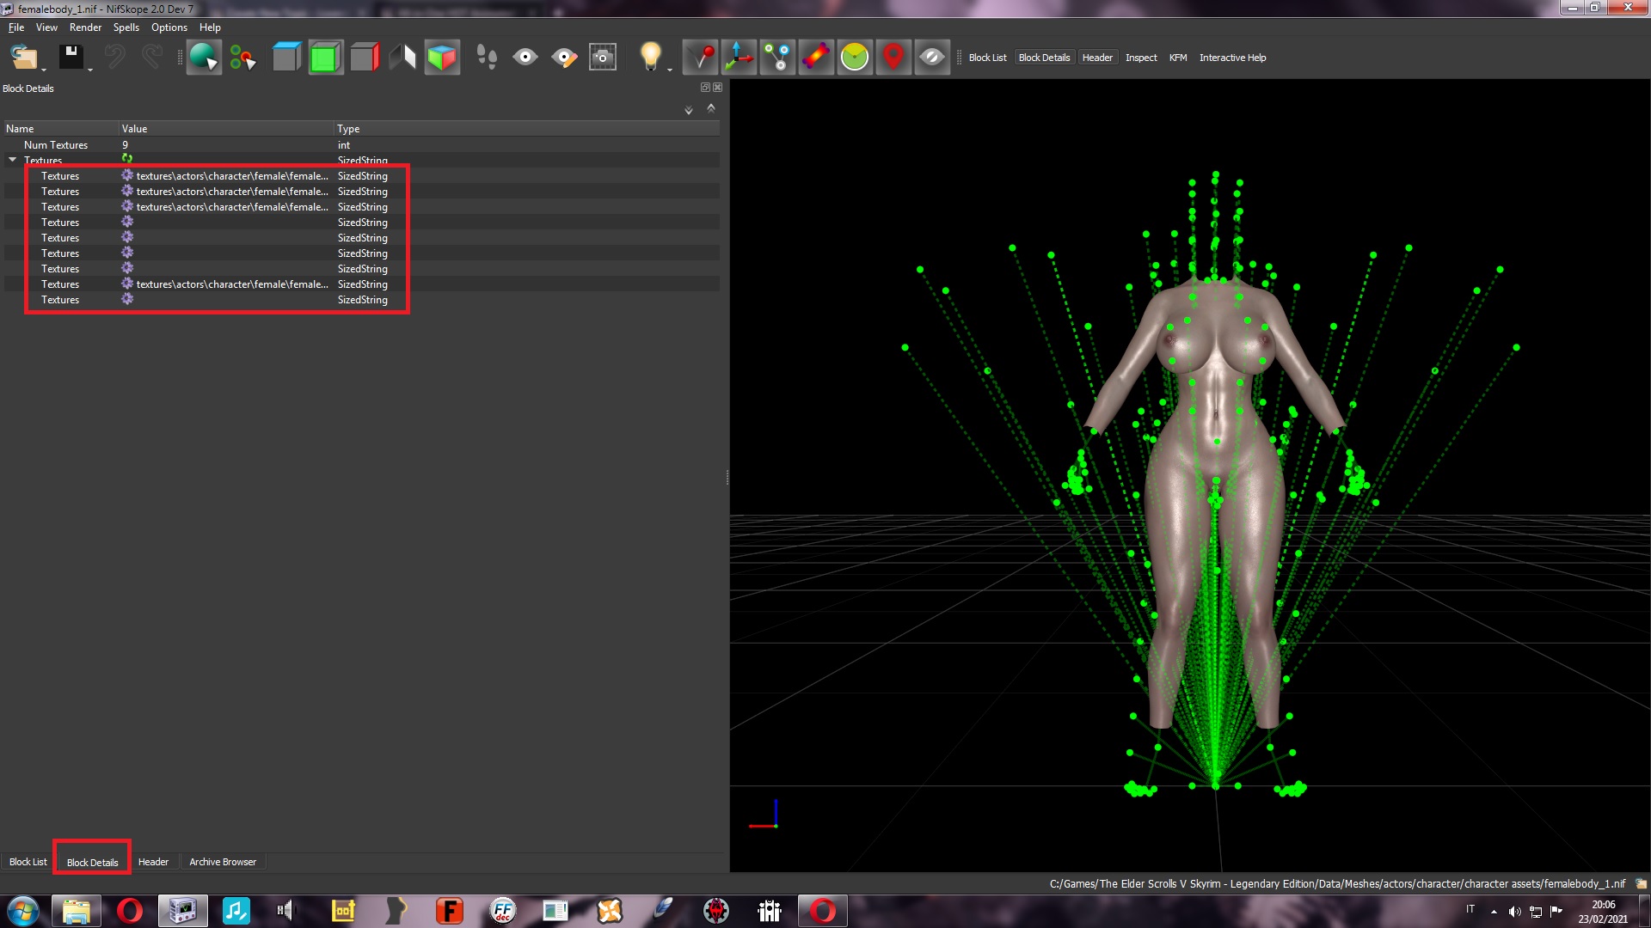Toggle Show Markers red pin icon

pyautogui.click(x=893, y=58)
